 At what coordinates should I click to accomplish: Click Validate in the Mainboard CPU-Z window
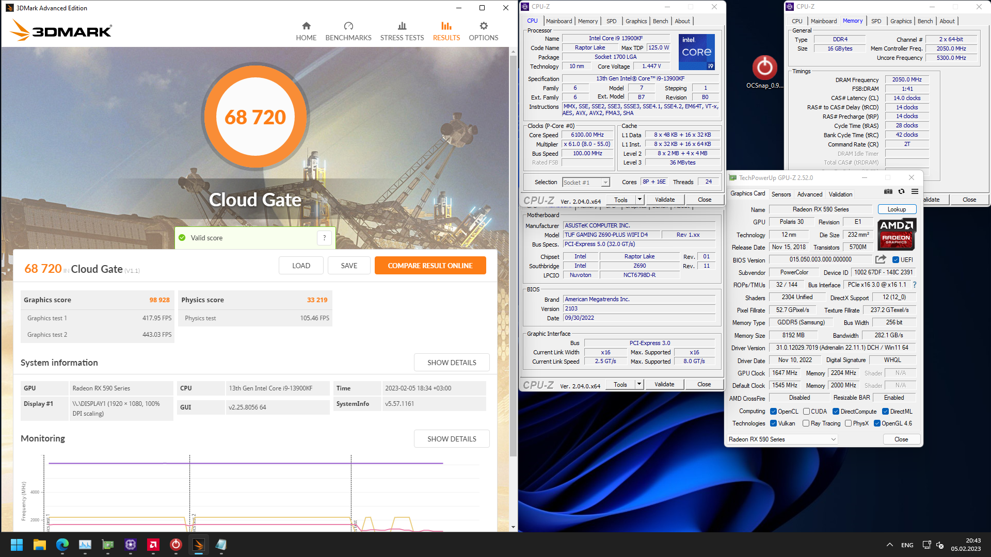(664, 384)
